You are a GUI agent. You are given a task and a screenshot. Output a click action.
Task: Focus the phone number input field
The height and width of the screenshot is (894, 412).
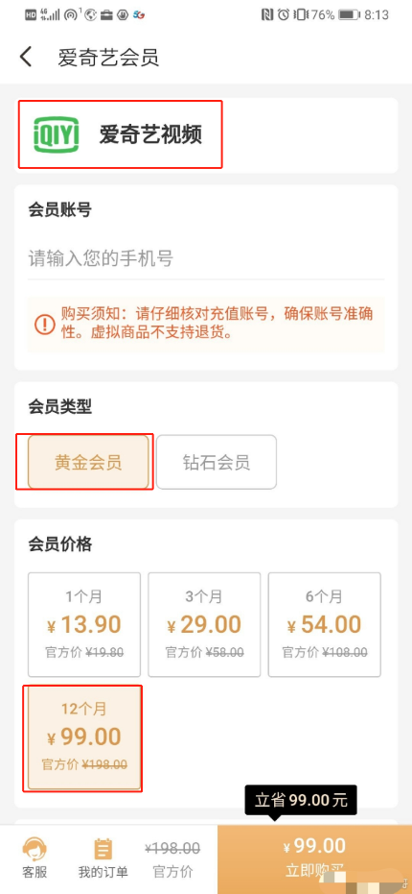(206, 258)
